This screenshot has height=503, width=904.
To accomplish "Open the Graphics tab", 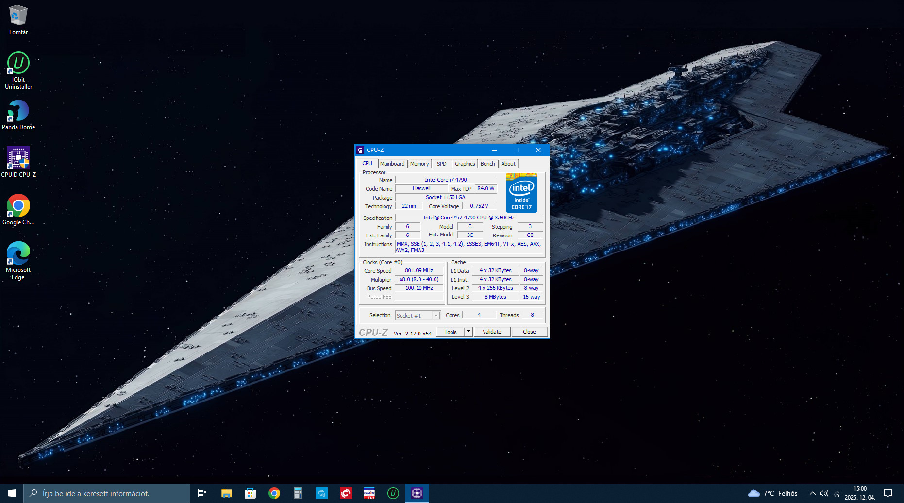I will pos(465,164).
